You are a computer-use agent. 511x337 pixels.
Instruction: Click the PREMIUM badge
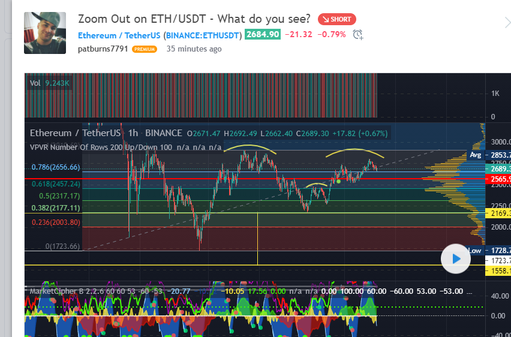click(x=145, y=49)
